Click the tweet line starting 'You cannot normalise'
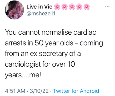 click(x=51, y=32)
